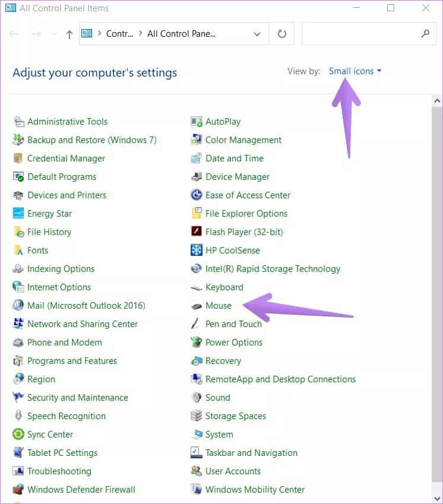Open the Recovery link
The width and height of the screenshot is (443, 504).
pyautogui.click(x=223, y=361)
